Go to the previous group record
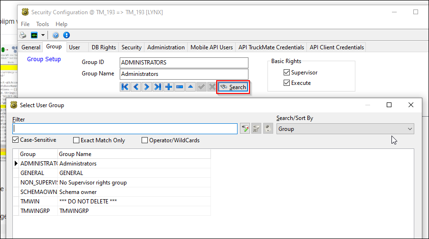 136,87
